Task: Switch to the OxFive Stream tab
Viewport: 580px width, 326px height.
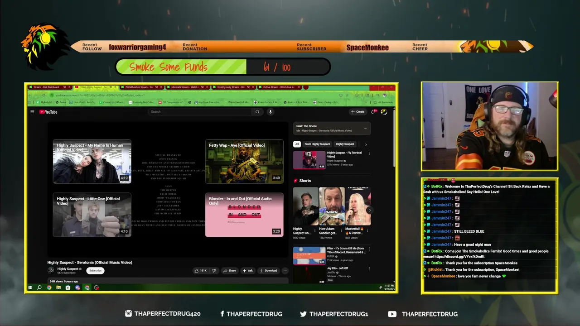Action: tap(279, 87)
